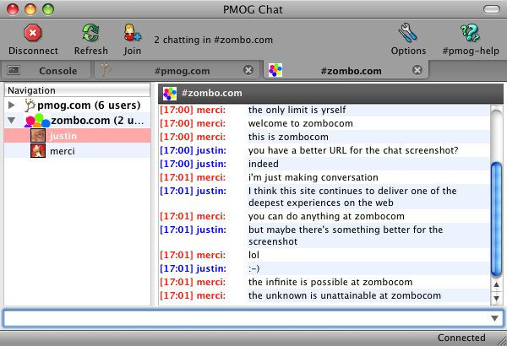Click message 'you can do anything at zombocom'

tap(326, 216)
